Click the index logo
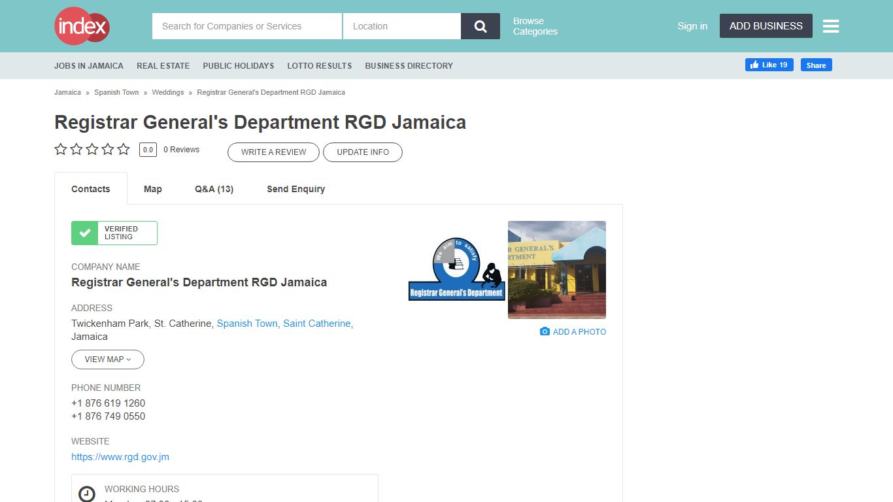Viewport: 893px width, 502px height. point(82,26)
